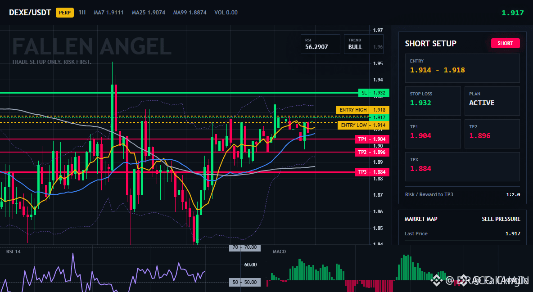The image size is (533, 292).
Task: Click the Last Price label
Action: click(416, 234)
